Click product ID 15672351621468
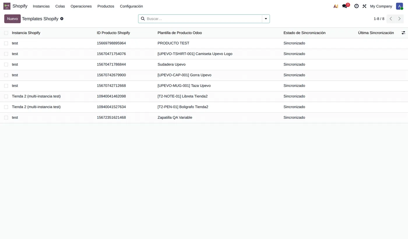The width and height of the screenshot is (408, 239). tap(111, 118)
